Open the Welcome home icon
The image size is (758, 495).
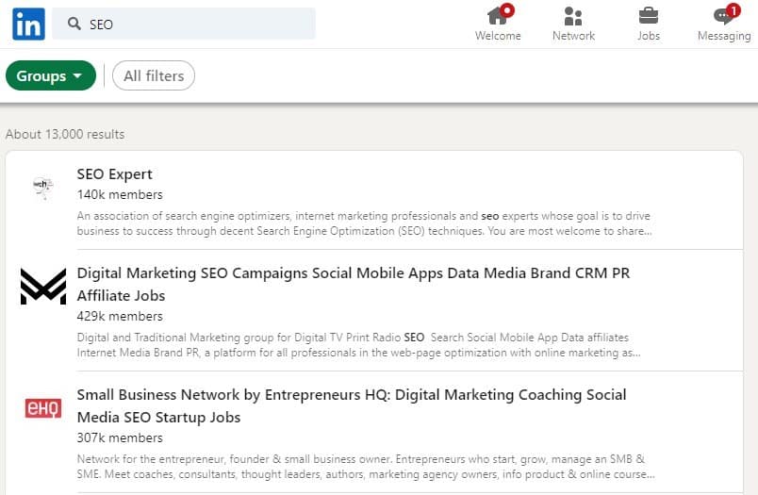(x=497, y=15)
